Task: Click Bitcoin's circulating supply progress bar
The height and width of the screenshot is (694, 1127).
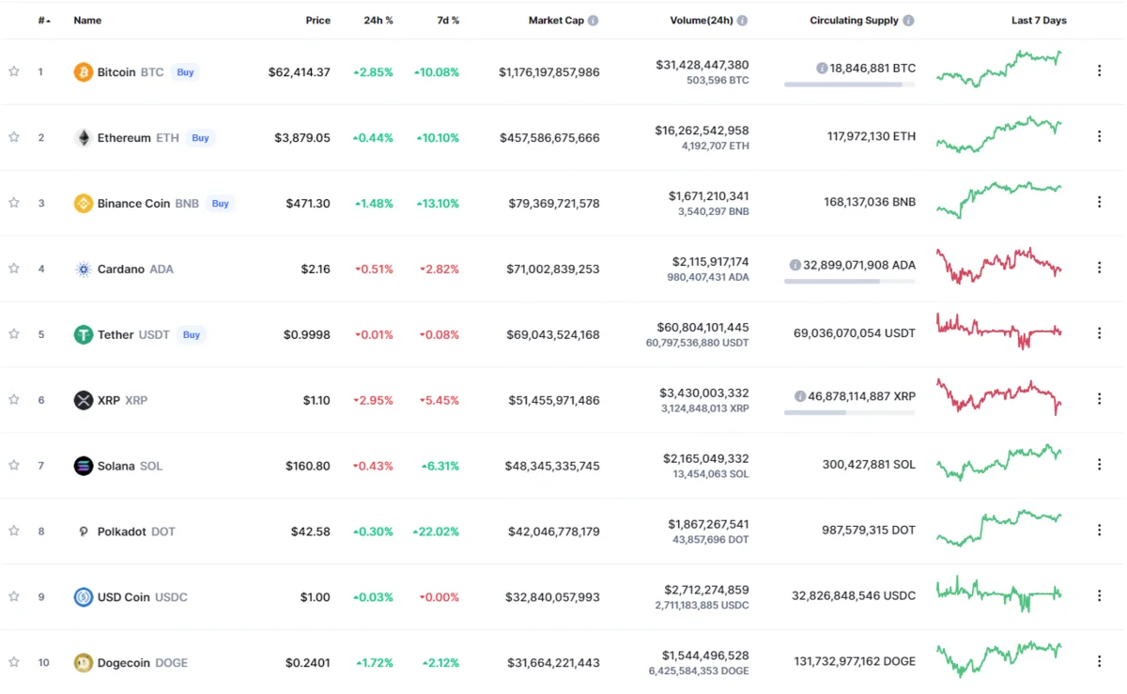Action: click(x=849, y=85)
